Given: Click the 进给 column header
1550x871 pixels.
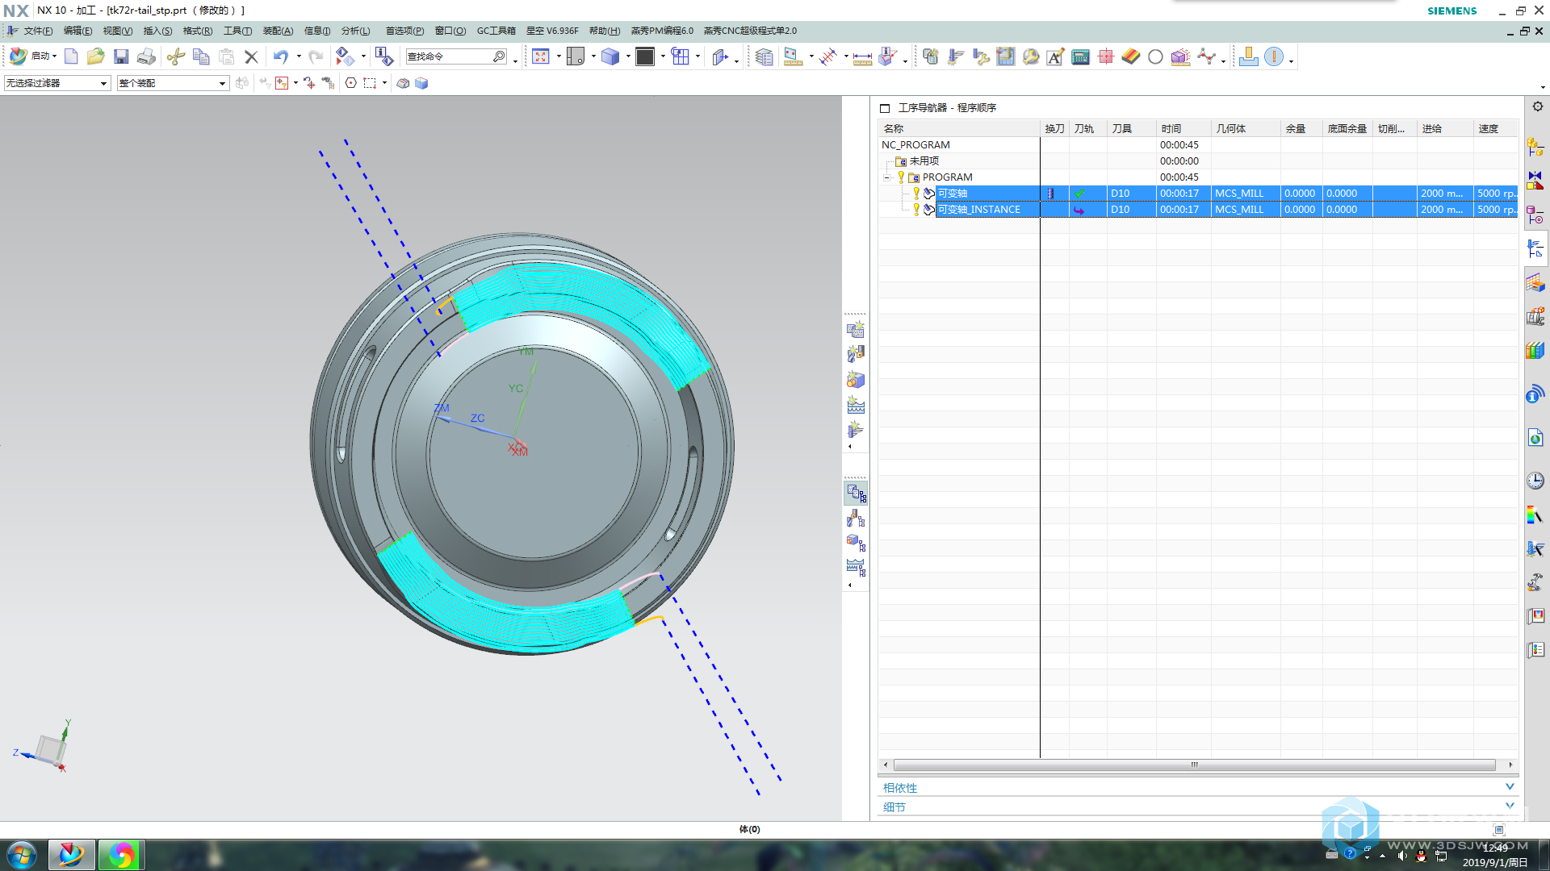Looking at the screenshot, I should (x=1445, y=128).
